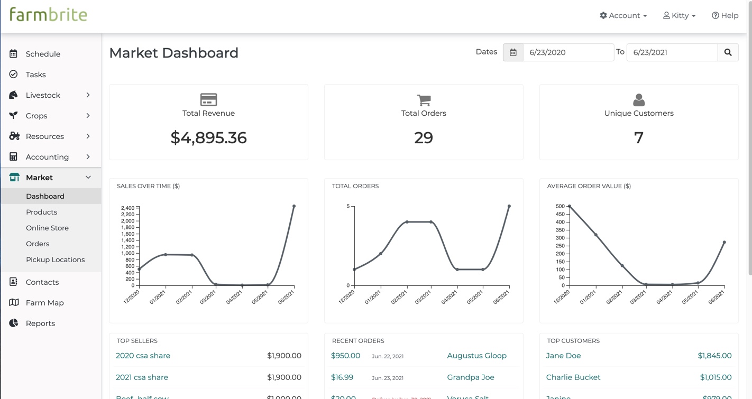The image size is (752, 399).
Task: Click the end date 6/23/2021 field
Action: coord(672,52)
